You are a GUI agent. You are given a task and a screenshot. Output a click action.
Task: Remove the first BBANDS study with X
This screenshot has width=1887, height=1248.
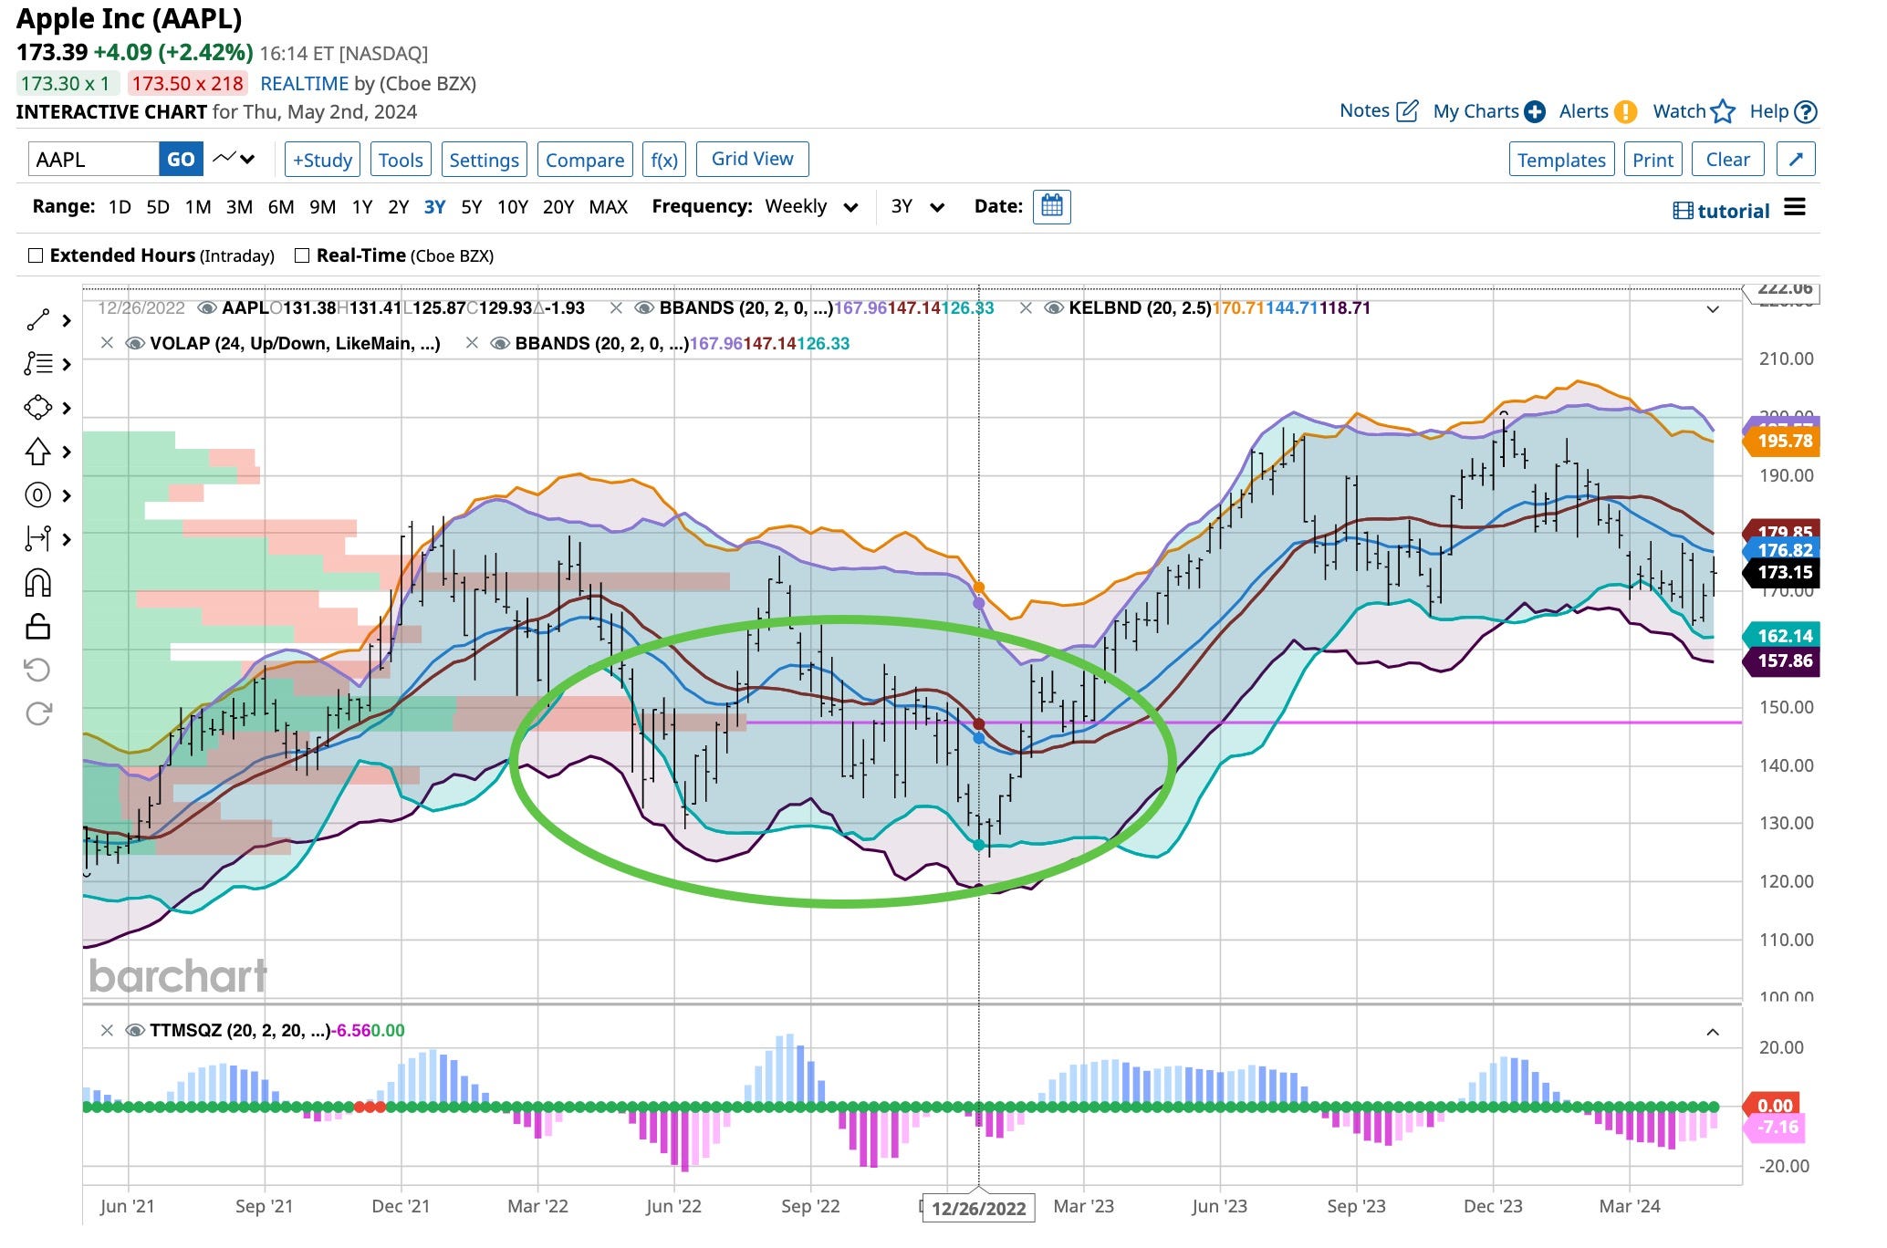coord(617,308)
